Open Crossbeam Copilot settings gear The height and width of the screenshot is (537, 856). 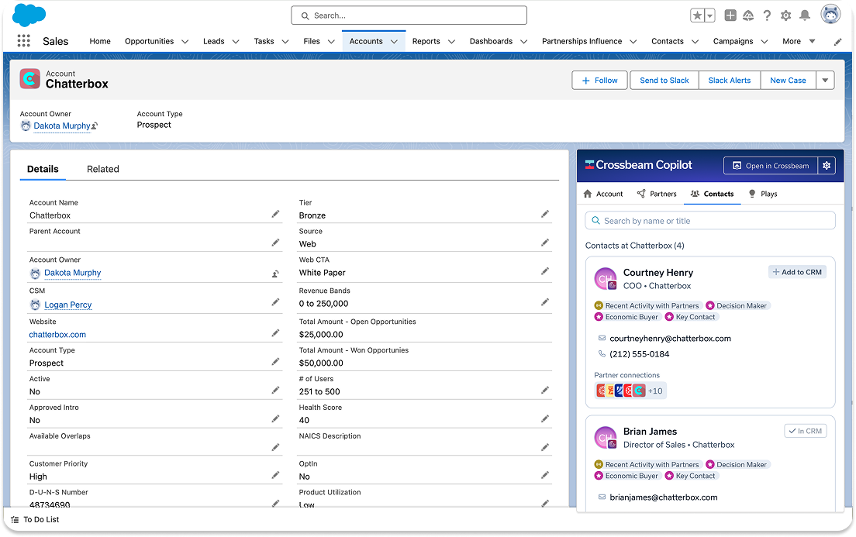(x=827, y=165)
